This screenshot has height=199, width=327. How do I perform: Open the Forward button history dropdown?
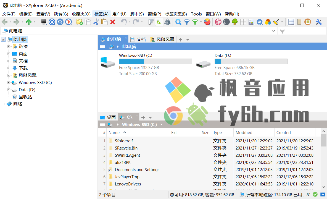[23, 22]
